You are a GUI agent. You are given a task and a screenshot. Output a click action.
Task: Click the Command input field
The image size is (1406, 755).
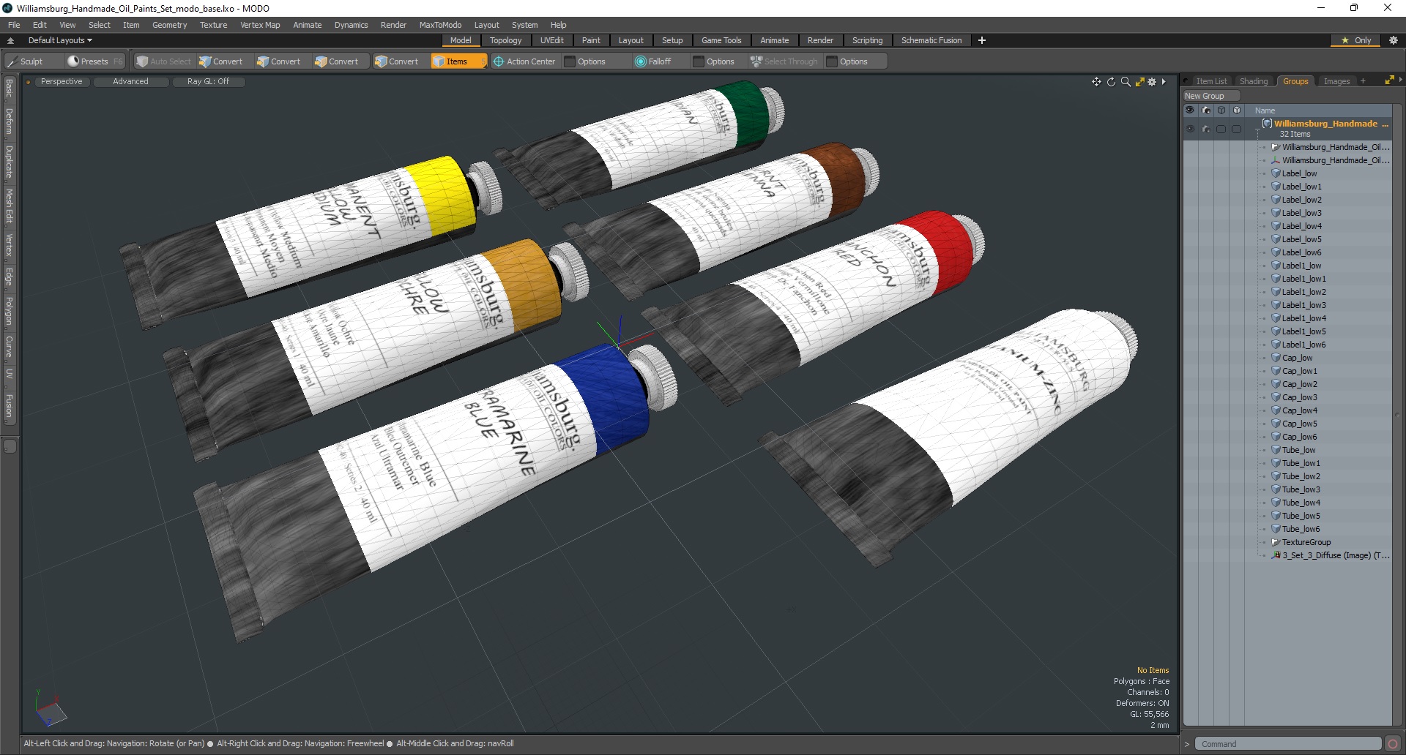(x=1287, y=744)
